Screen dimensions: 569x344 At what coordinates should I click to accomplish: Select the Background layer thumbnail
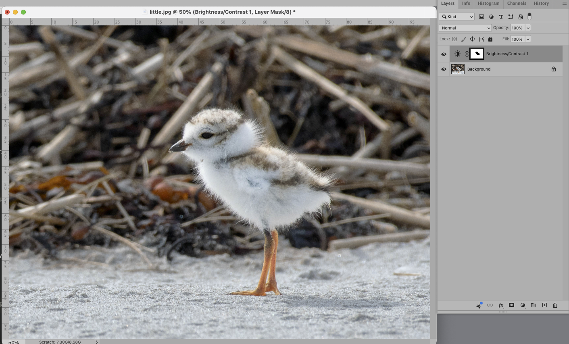click(x=458, y=69)
